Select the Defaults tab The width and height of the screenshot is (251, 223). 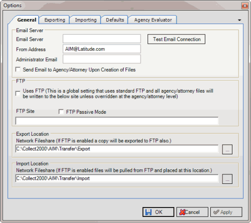pyautogui.click(x=115, y=20)
